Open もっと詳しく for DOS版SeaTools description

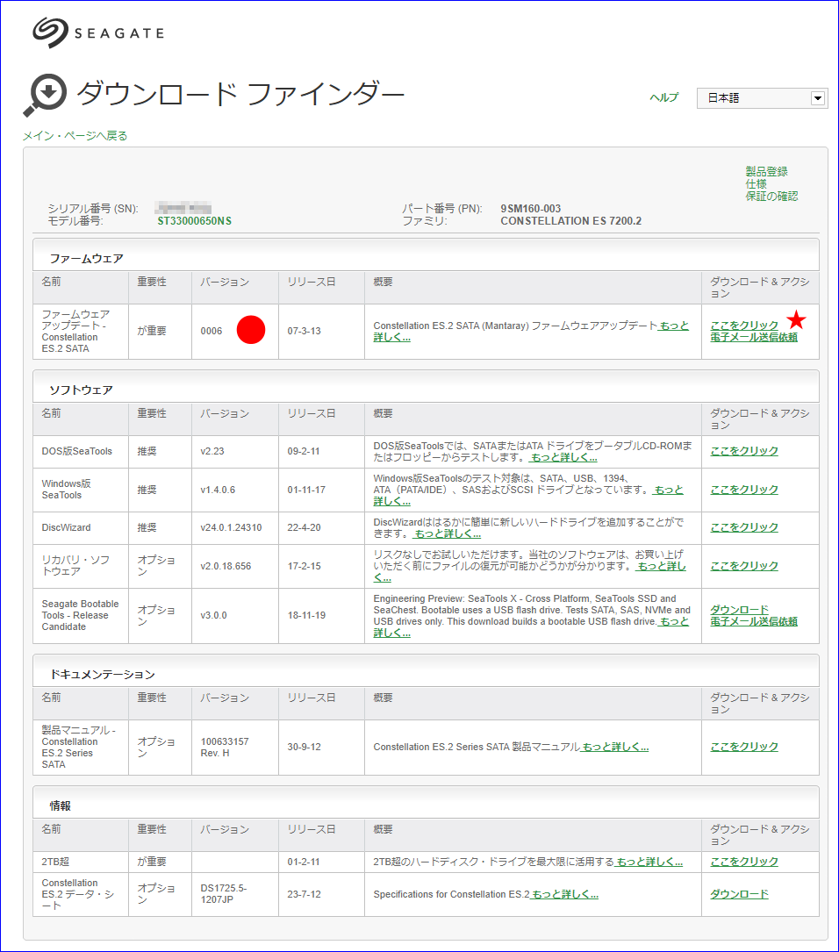click(x=563, y=457)
